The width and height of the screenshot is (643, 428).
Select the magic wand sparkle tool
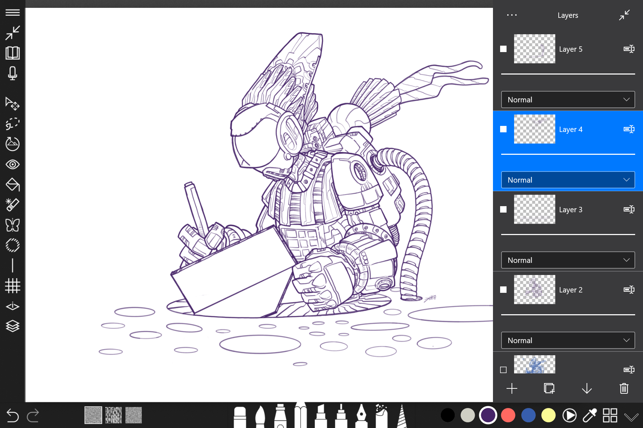click(x=13, y=205)
